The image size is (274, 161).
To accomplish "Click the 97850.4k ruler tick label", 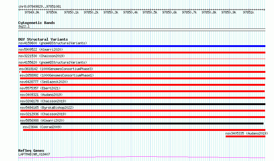I will 131,13.
